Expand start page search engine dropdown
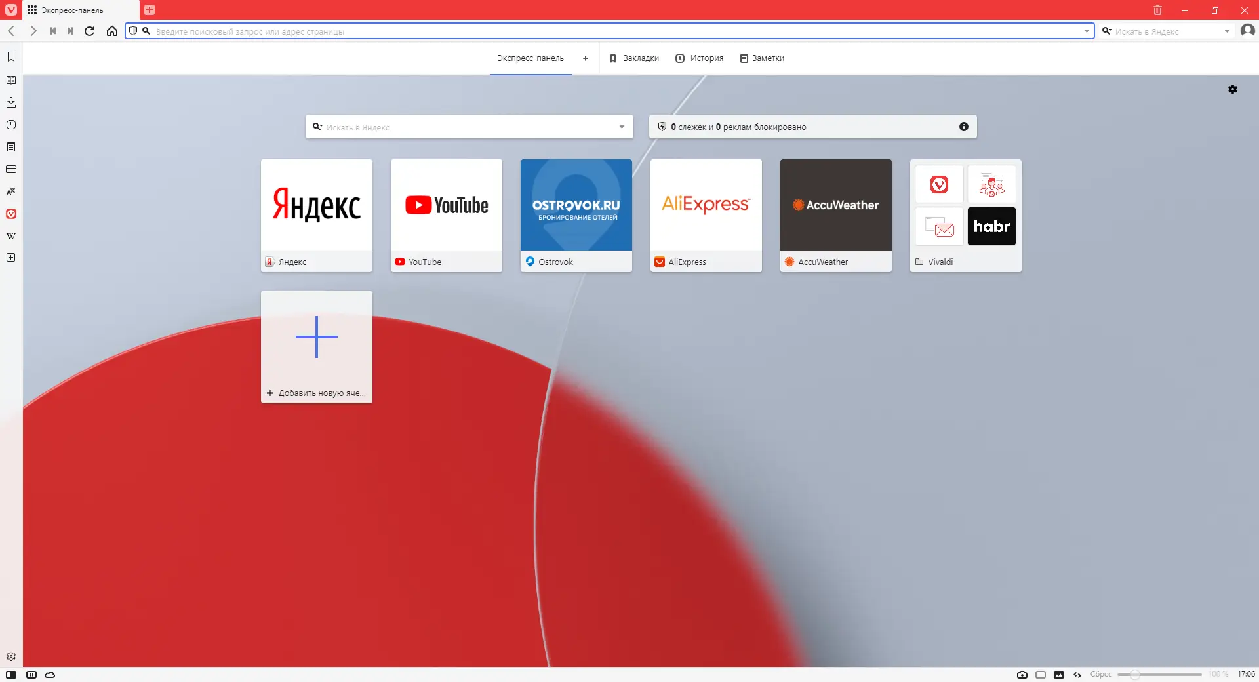 point(622,127)
